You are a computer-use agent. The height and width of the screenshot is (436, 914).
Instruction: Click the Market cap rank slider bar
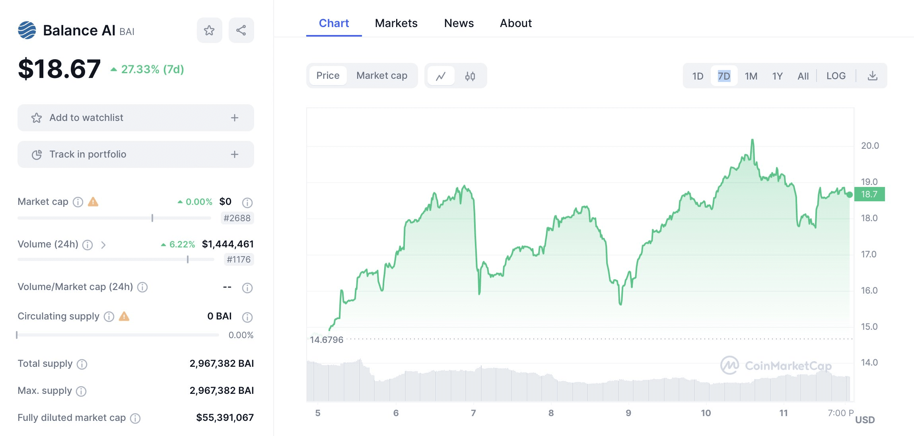(115, 218)
